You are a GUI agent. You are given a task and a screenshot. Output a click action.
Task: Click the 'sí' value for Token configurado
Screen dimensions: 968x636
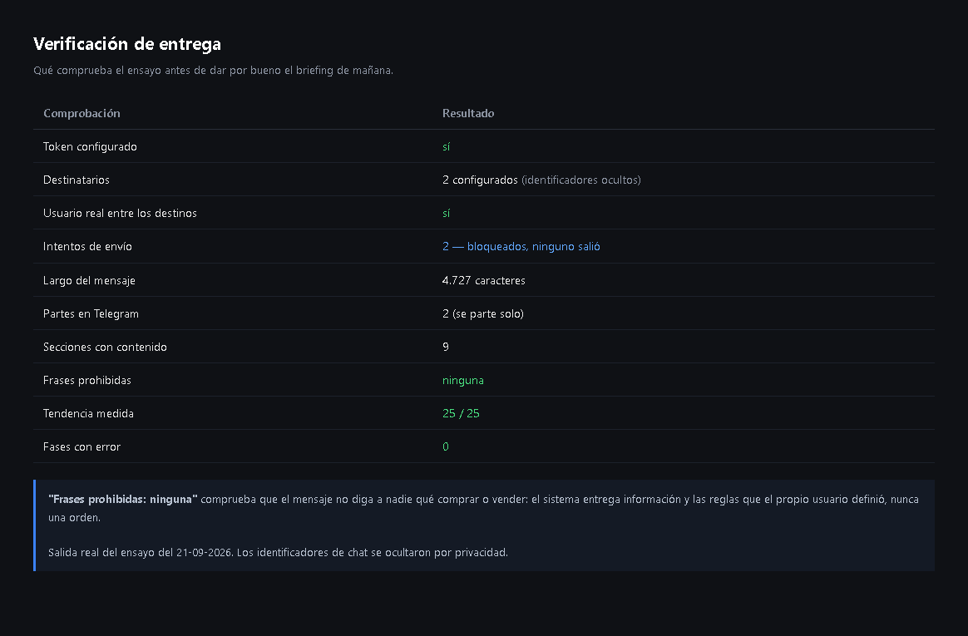coord(447,147)
